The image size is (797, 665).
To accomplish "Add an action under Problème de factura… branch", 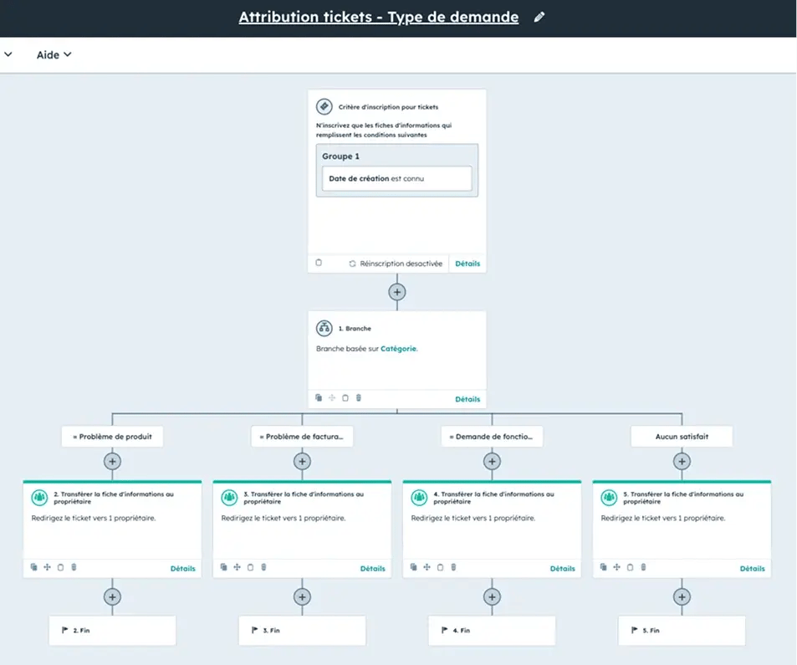I will pos(302,462).
